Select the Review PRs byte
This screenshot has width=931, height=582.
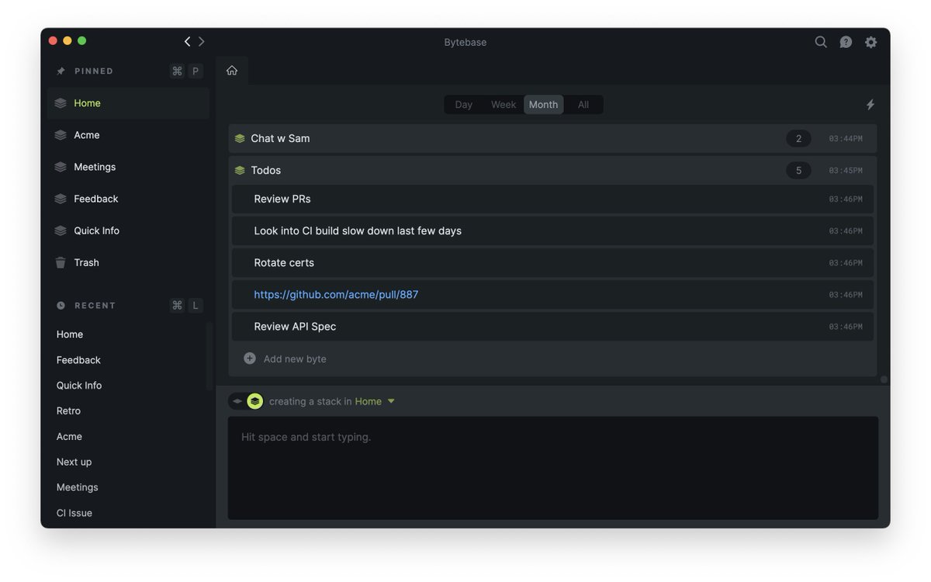point(552,199)
